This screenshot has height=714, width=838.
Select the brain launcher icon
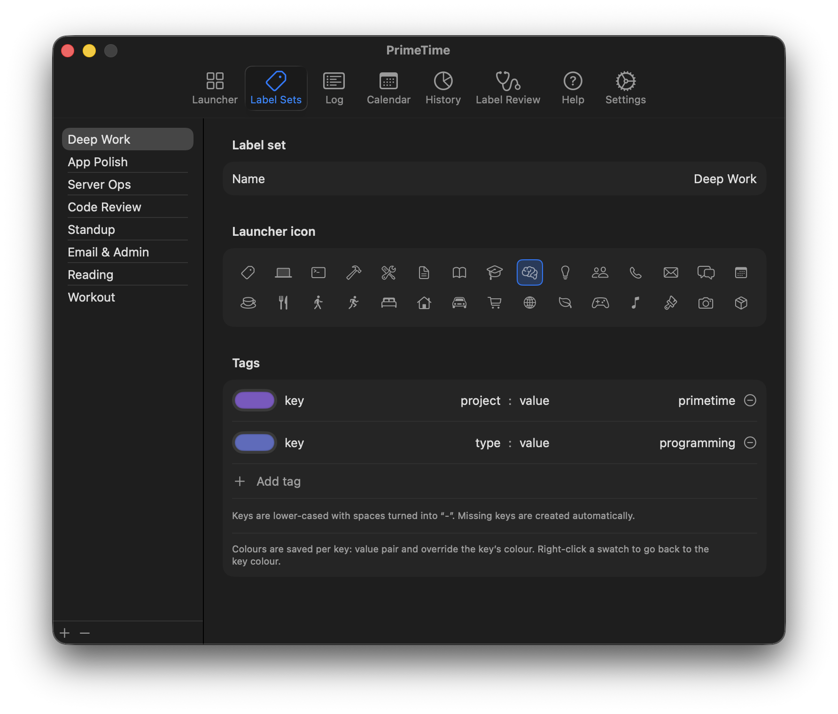coord(530,272)
